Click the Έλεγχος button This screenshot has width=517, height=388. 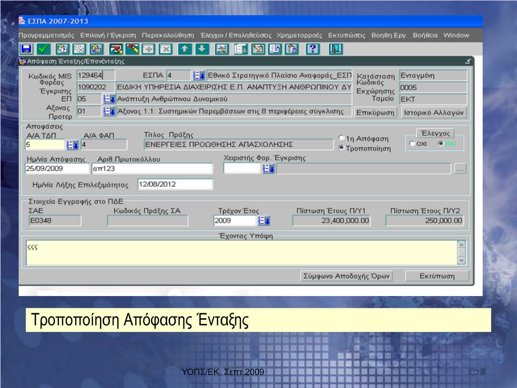[x=435, y=133]
